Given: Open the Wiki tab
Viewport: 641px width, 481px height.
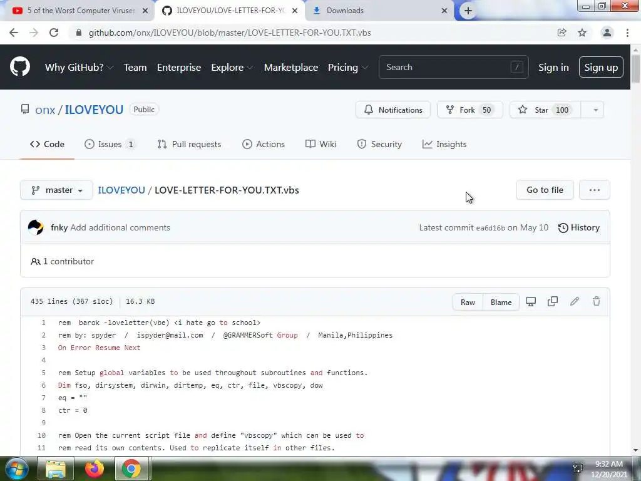Looking at the screenshot, I should point(321,145).
